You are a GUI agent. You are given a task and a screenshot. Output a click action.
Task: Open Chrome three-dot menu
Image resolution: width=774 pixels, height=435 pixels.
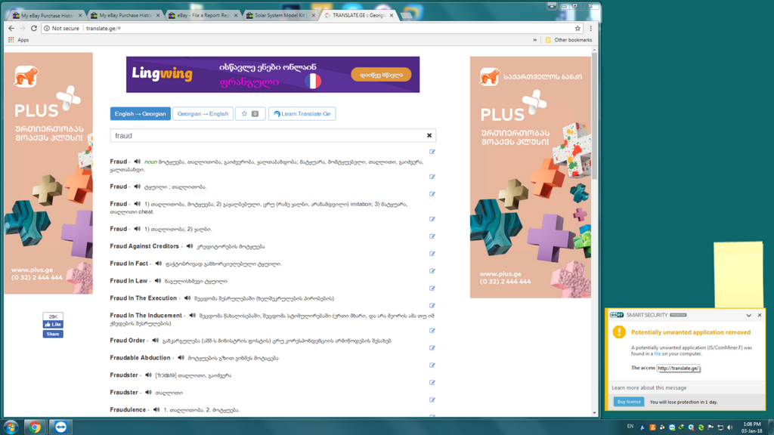tap(590, 28)
